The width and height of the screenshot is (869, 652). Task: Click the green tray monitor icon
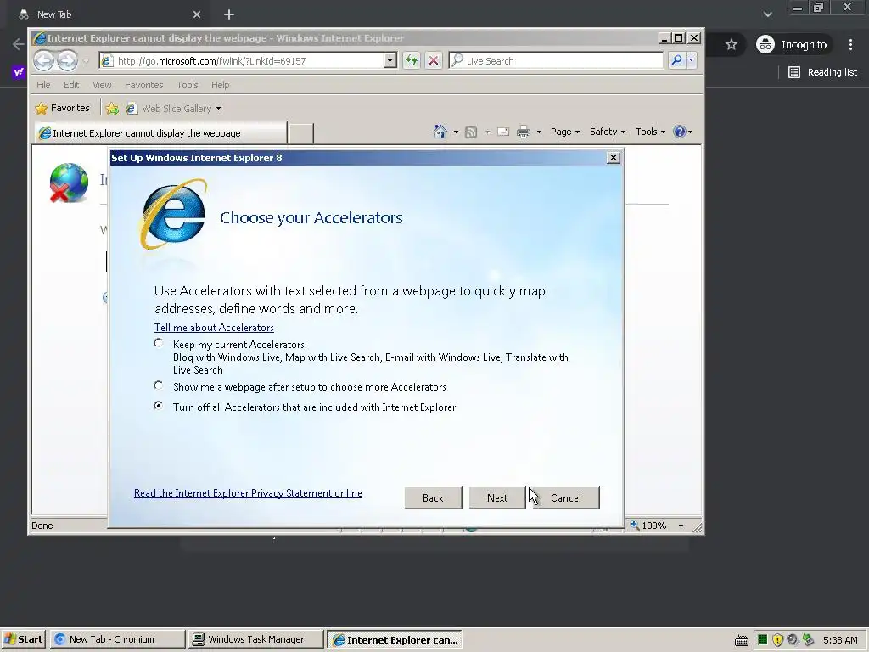coord(763,640)
